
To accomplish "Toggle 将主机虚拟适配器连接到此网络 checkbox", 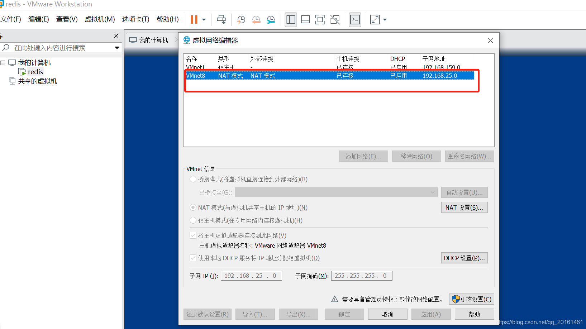I will [193, 235].
